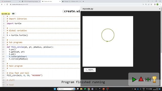
Task: Click the '# Import libraries' comment
Action: point(17,19)
